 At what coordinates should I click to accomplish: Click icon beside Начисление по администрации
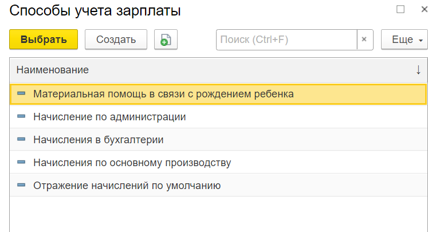(22, 117)
